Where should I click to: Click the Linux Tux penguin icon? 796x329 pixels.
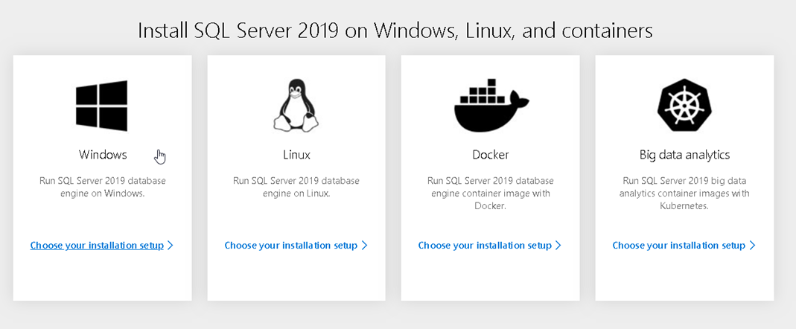tap(296, 106)
